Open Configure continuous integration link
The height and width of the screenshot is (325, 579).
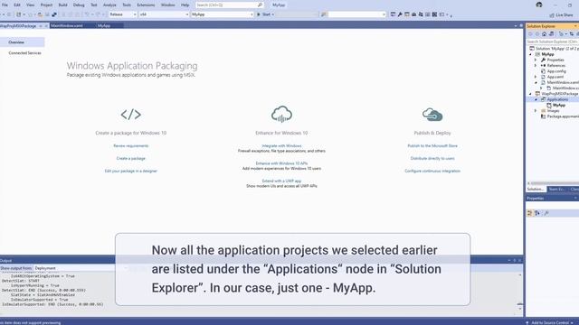tap(432, 171)
